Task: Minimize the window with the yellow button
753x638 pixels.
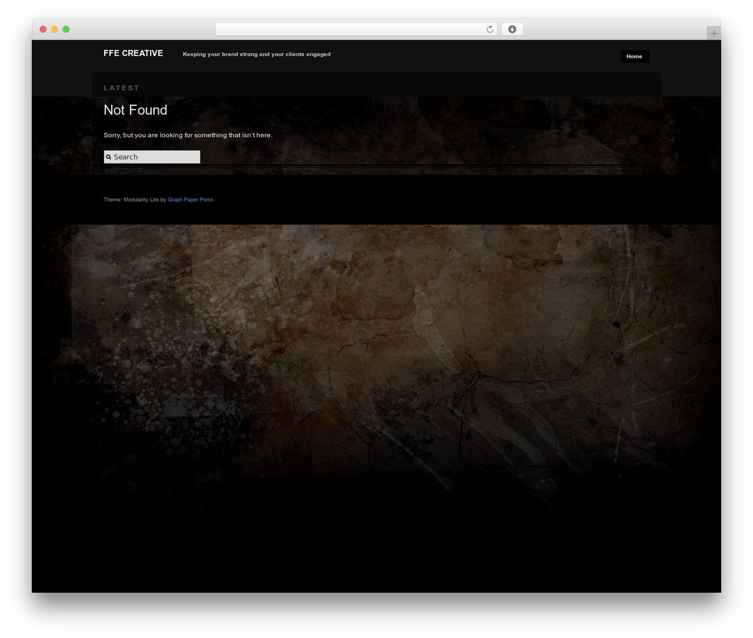Action: 55,29
